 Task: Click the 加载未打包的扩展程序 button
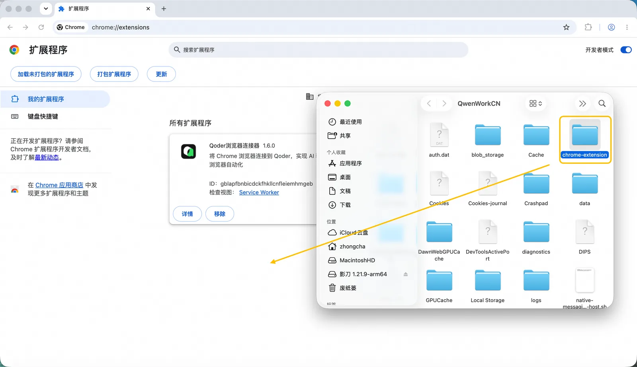[x=46, y=74]
